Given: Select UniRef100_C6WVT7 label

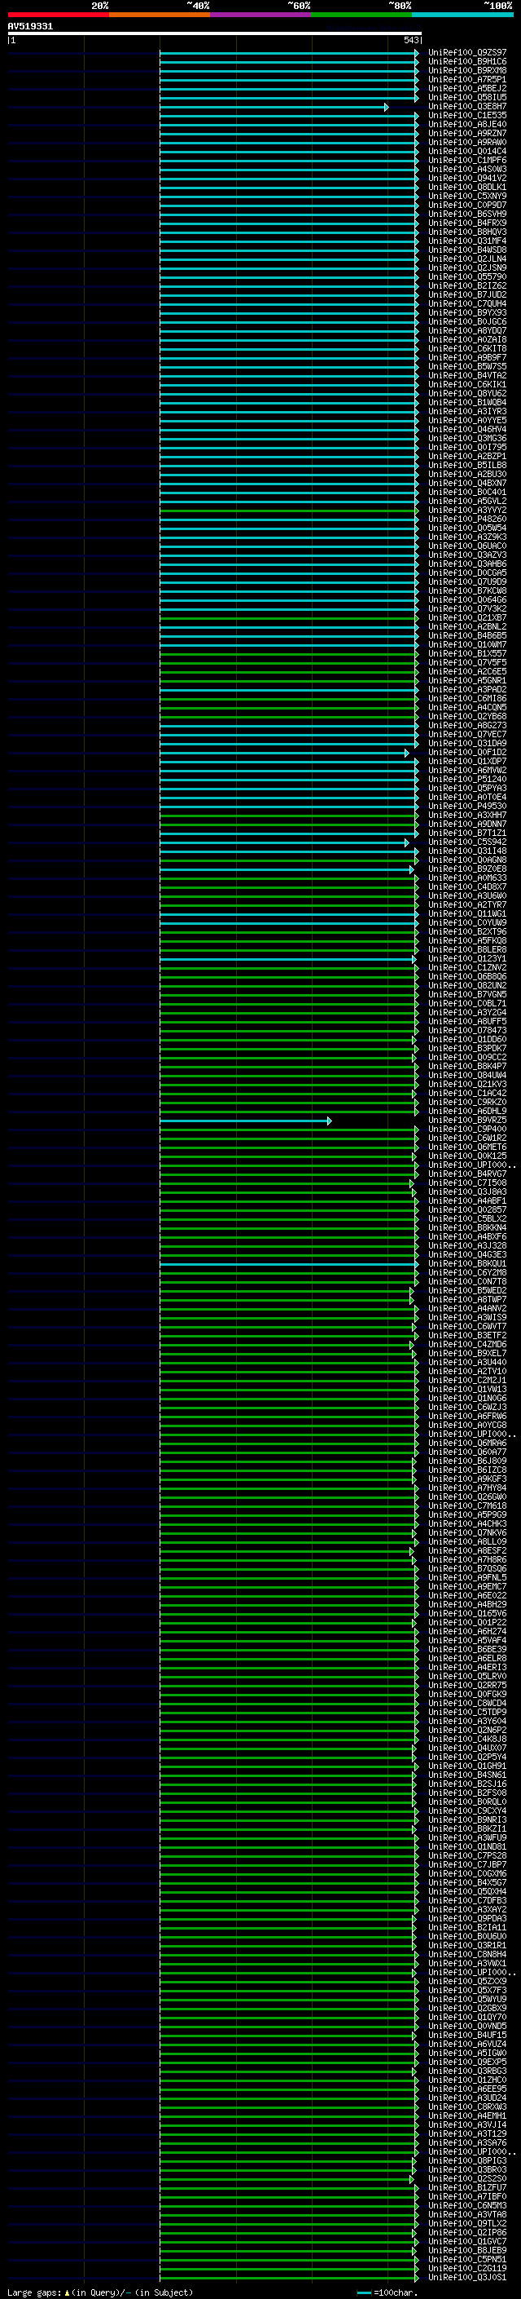Looking at the screenshot, I should tap(466, 1327).
